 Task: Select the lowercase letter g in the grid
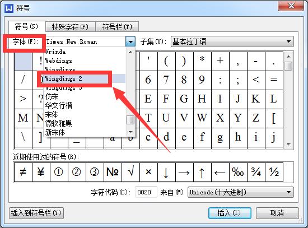pyautogui.click(x=220, y=137)
